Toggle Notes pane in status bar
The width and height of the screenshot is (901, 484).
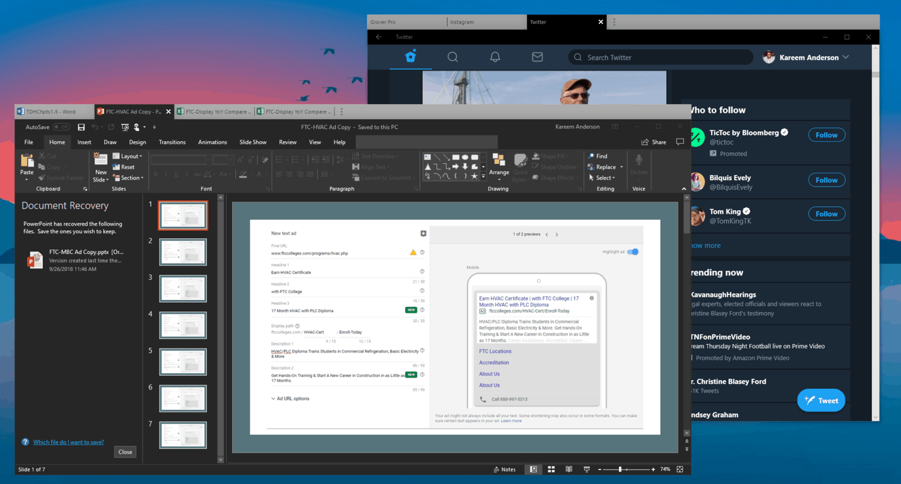click(x=503, y=470)
